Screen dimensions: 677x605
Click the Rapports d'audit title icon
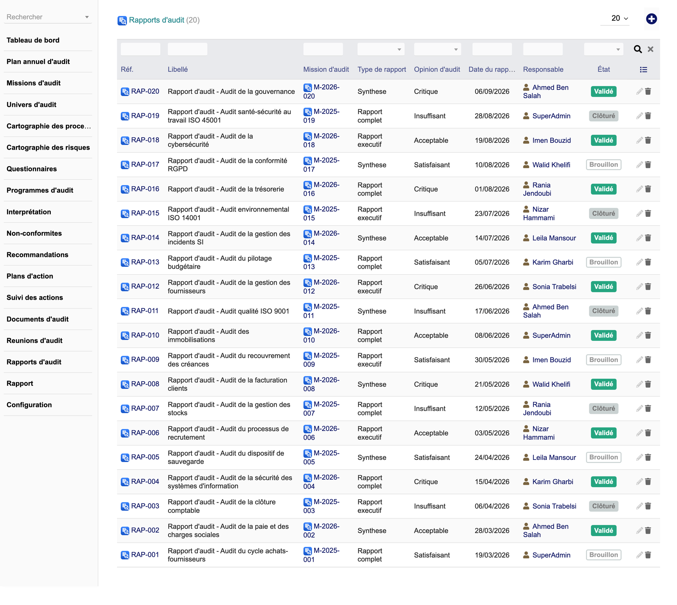click(122, 21)
